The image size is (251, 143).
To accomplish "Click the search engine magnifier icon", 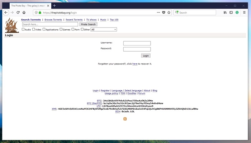I will [177, 12].
